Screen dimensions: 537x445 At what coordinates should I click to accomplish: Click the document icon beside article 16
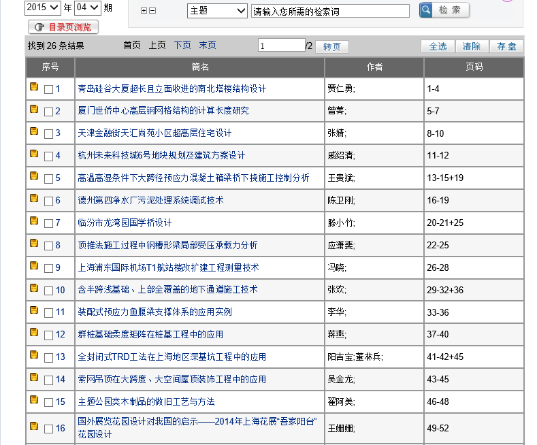(x=33, y=427)
